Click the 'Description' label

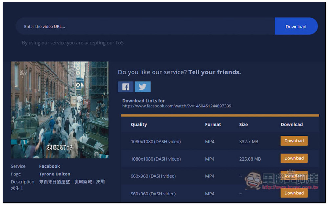click(23, 182)
